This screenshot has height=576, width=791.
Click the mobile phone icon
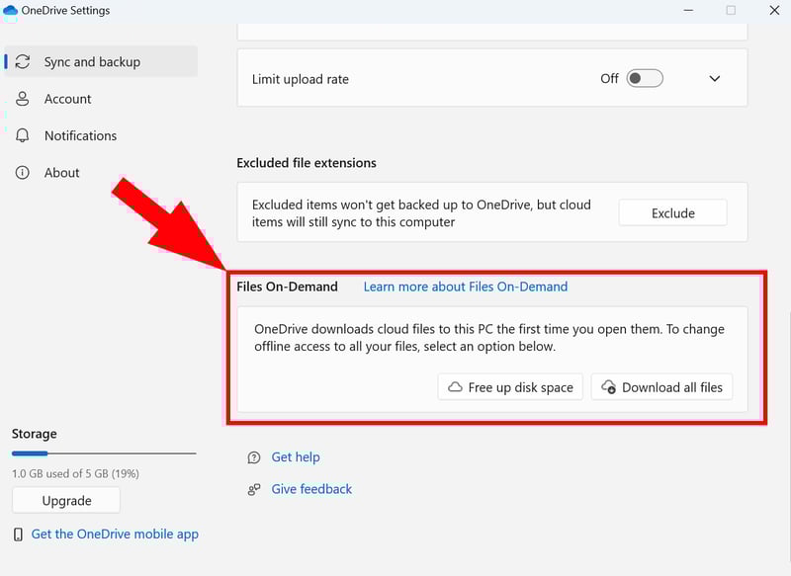pos(19,535)
